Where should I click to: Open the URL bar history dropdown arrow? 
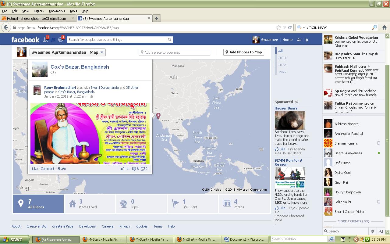click(x=285, y=27)
